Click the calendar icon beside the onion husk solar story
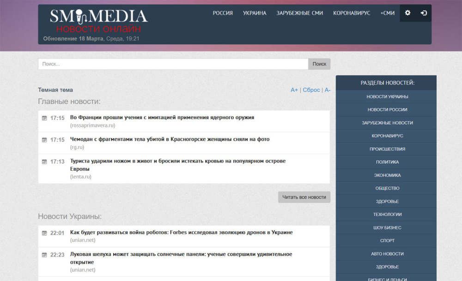This screenshot has height=281, width=462. (x=43, y=254)
